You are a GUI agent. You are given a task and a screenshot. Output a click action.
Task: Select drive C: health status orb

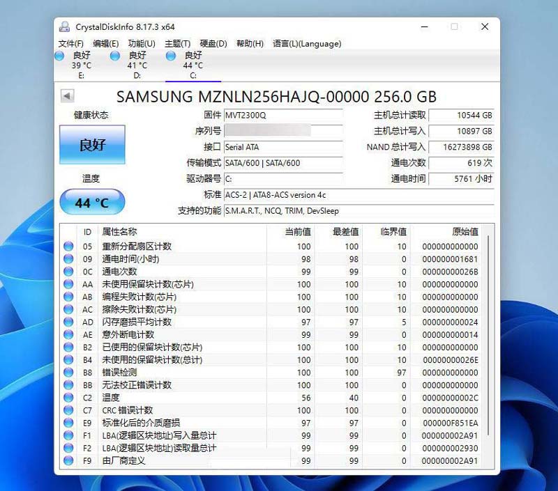(x=171, y=56)
